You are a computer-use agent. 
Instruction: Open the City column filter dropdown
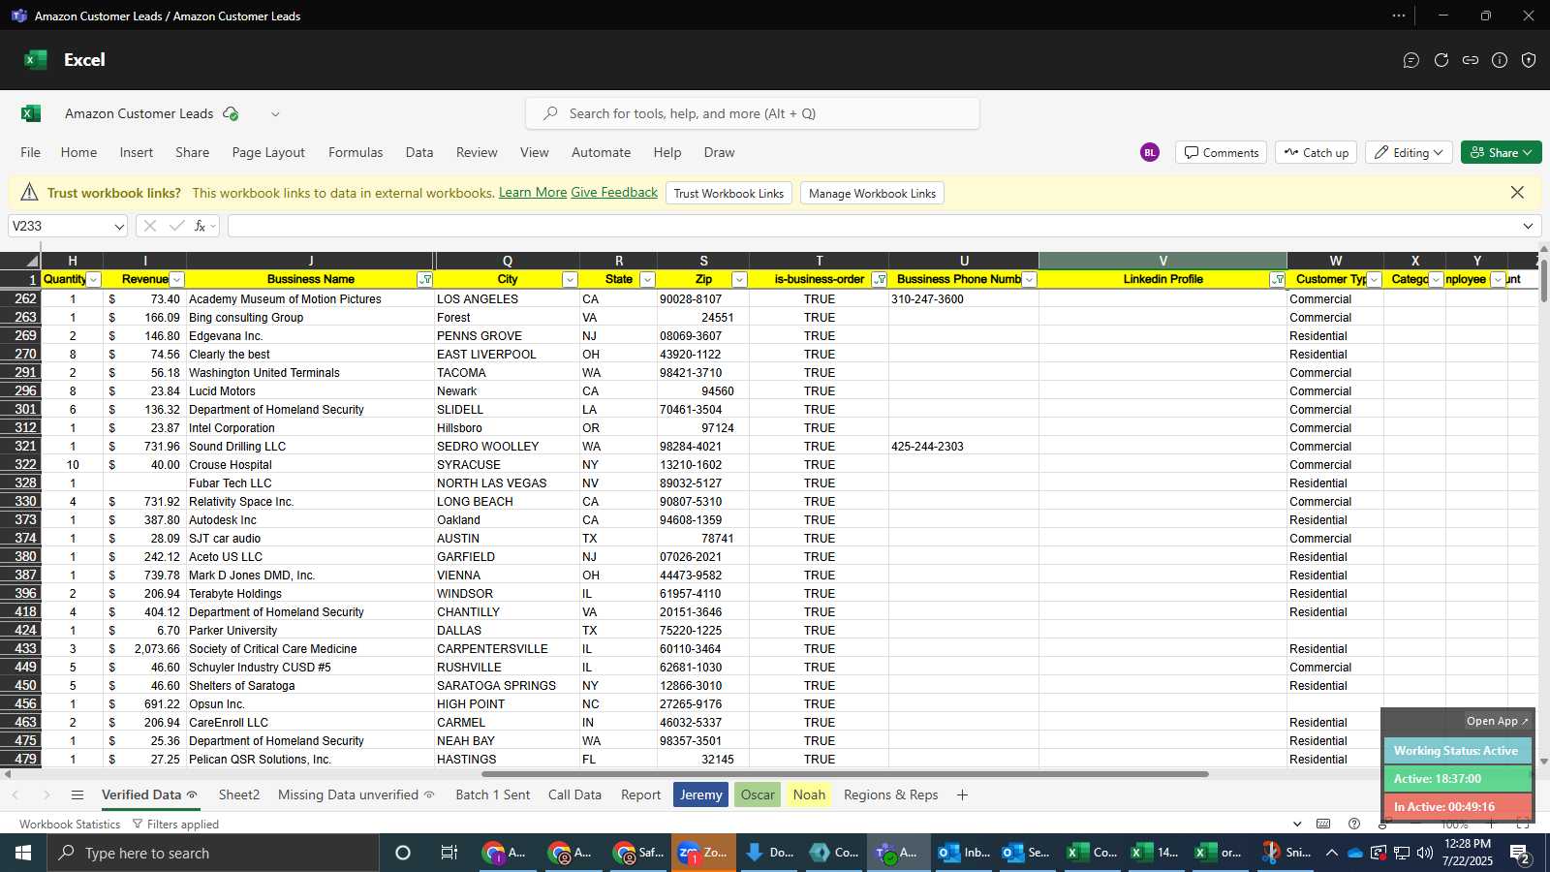coord(570,279)
